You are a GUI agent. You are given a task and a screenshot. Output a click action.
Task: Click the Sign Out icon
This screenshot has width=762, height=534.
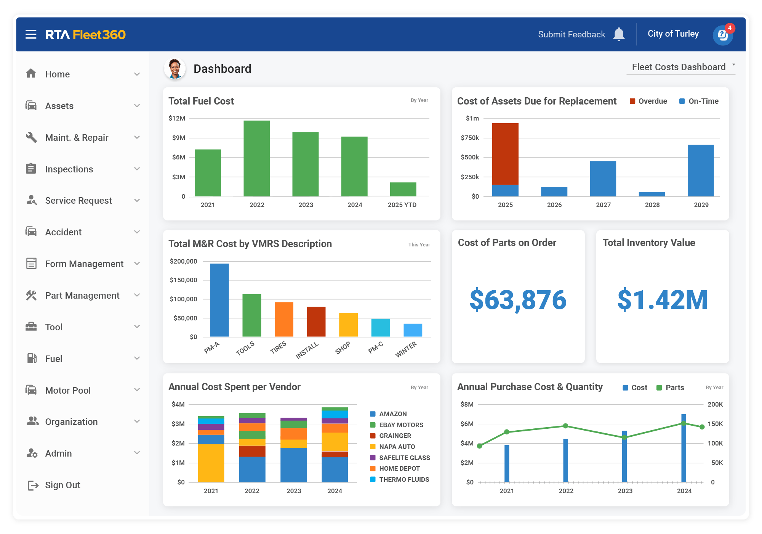pos(33,485)
